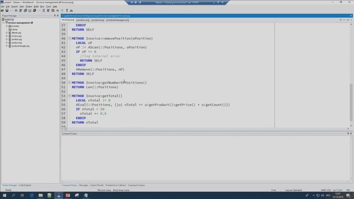354x199 pixels.
Task: Open the View menu
Action: pyautogui.click(x=22, y=7)
